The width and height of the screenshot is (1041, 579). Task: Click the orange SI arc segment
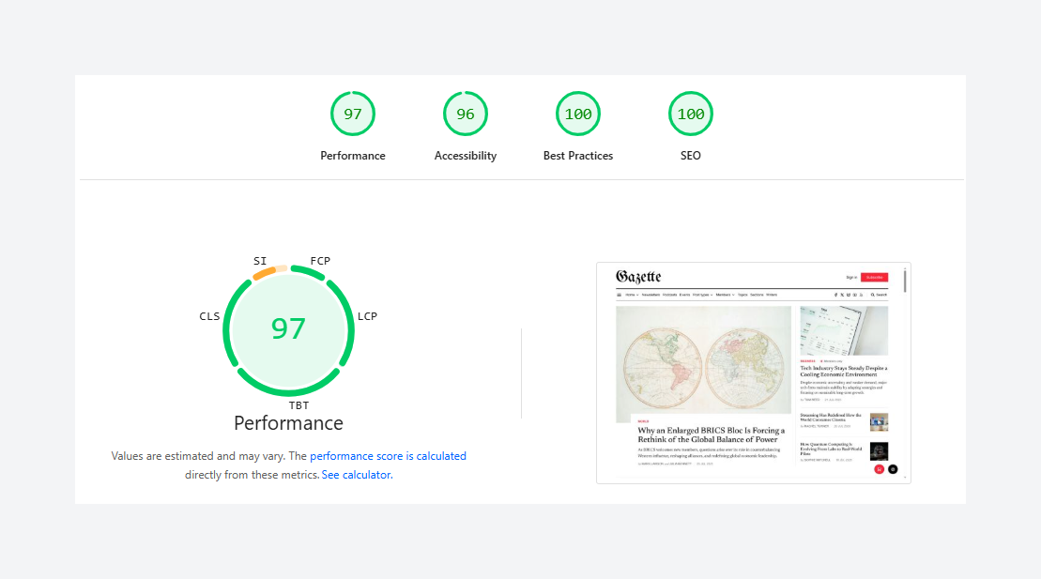(x=264, y=274)
